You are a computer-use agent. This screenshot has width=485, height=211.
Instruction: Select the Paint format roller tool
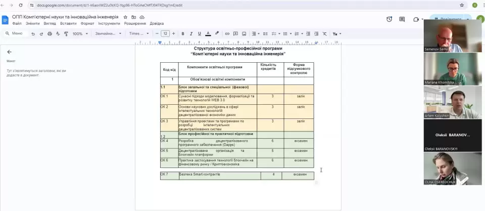tap(66, 34)
